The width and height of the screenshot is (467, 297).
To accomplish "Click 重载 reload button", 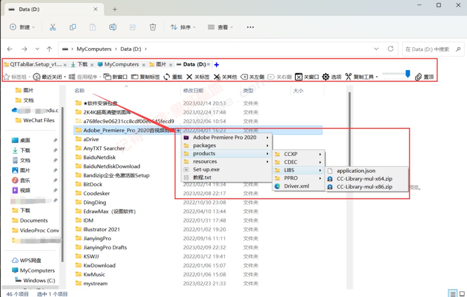I will click(173, 77).
